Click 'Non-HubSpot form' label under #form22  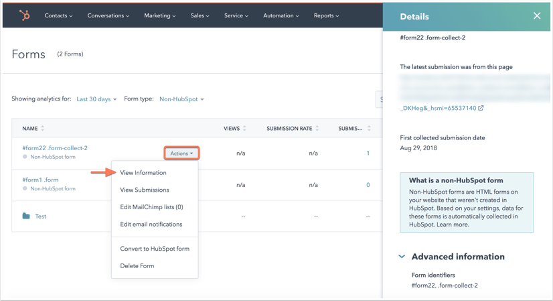pos(53,157)
